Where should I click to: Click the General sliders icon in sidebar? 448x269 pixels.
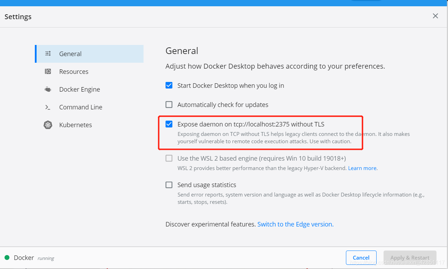[x=48, y=54]
